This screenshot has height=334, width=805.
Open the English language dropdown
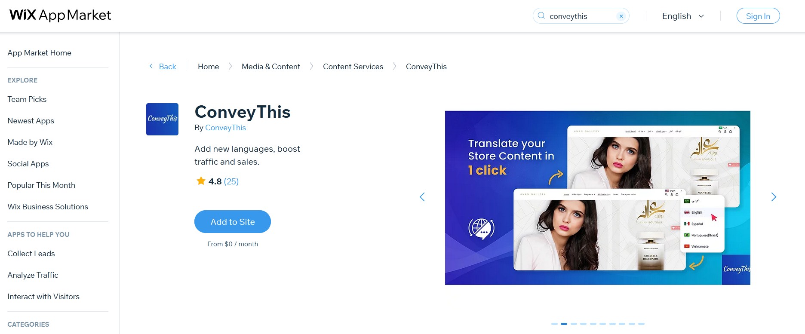pos(683,16)
